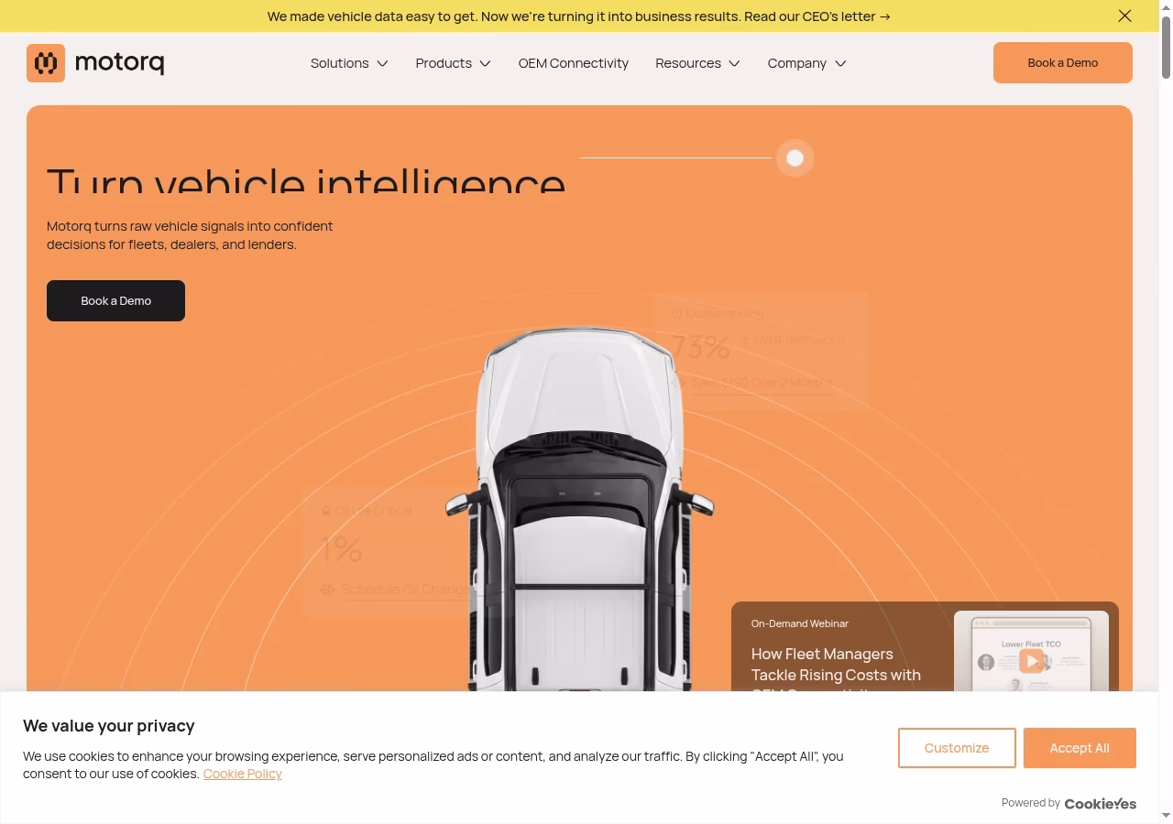This screenshot has height=824, width=1173.
Task: Accept all cookies
Action: coord(1080,748)
